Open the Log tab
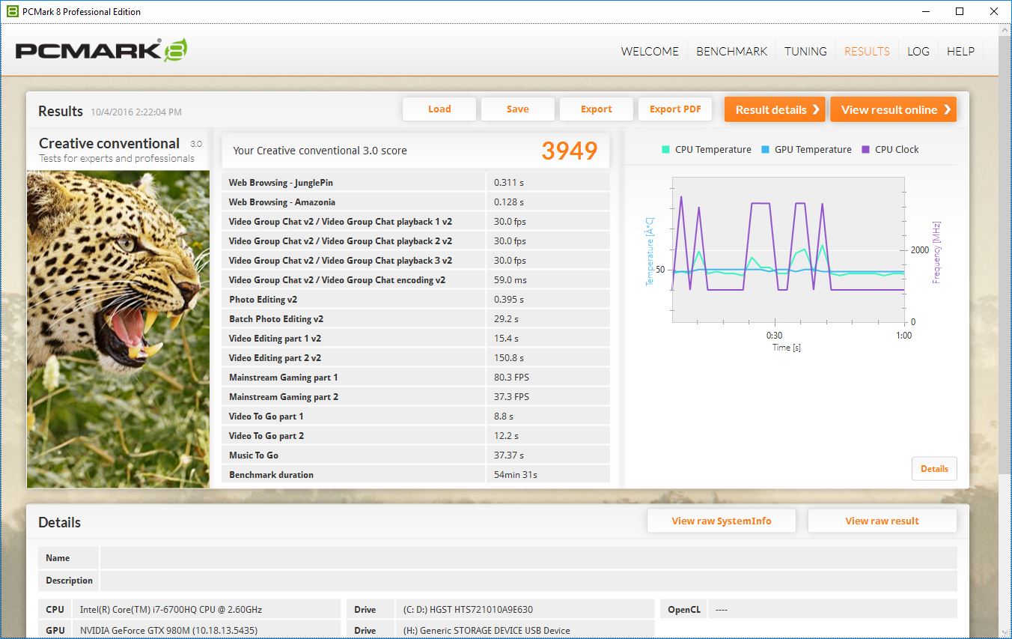Image resolution: width=1012 pixels, height=639 pixels. pyautogui.click(x=918, y=52)
